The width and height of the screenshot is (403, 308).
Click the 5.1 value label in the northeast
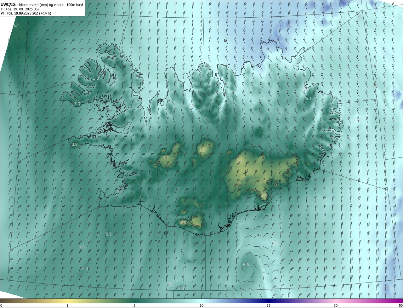pyautogui.click(x=309, y=99)
